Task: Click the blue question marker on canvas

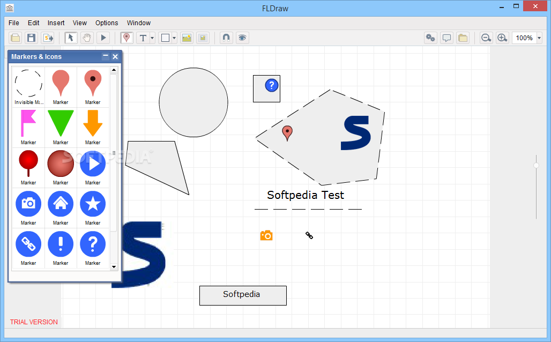Action: (272, 85)
